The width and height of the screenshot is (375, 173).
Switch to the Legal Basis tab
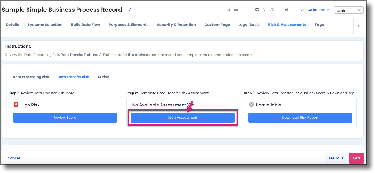[249, 25]
